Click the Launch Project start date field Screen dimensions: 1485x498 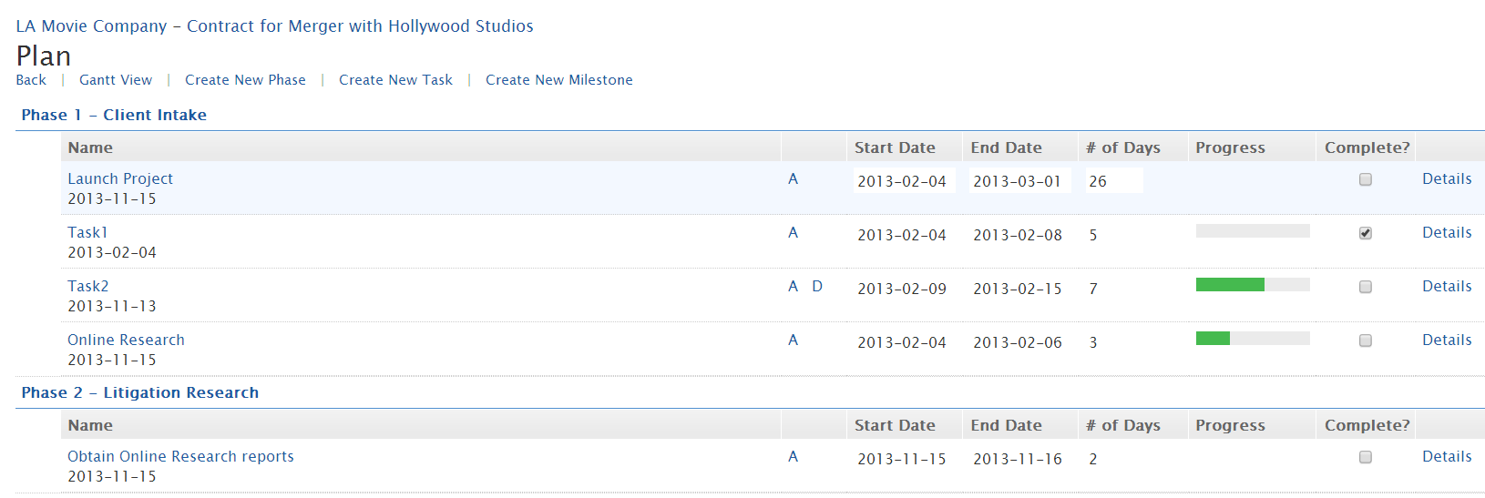pos(902,181)
